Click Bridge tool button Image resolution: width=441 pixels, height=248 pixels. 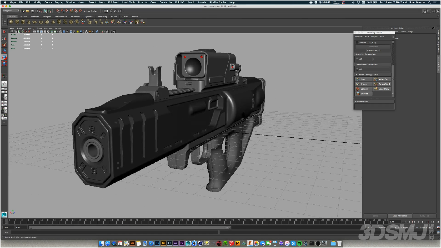(364, 84)
